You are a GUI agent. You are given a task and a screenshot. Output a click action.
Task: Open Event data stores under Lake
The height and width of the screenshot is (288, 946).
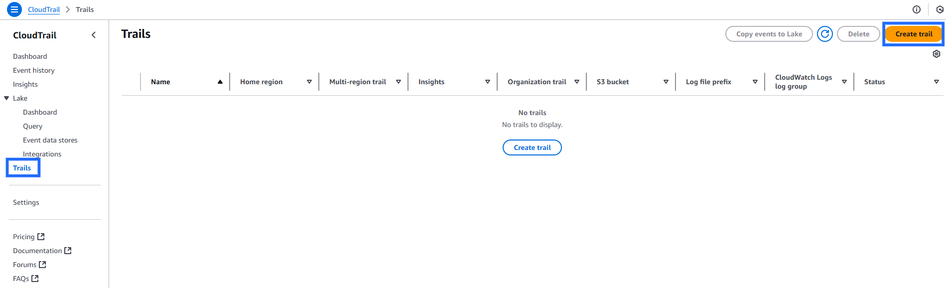pos(50,140)
